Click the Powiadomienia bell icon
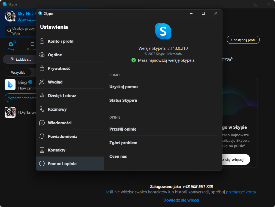 coord(42,136)
